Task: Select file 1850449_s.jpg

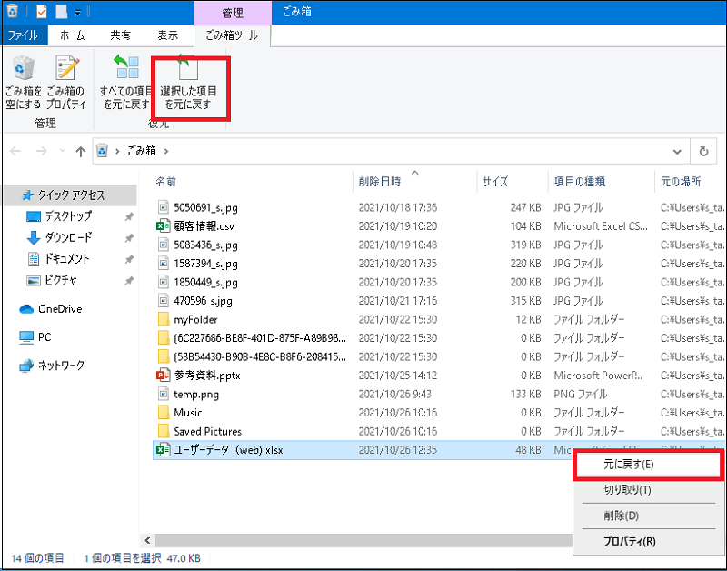Action: tap(206, 282)
